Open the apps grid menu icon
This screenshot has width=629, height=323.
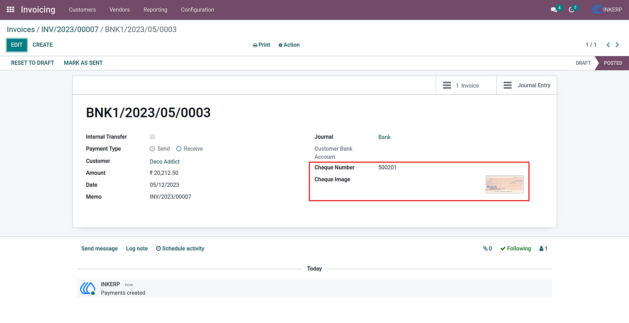tap(11, 10)
